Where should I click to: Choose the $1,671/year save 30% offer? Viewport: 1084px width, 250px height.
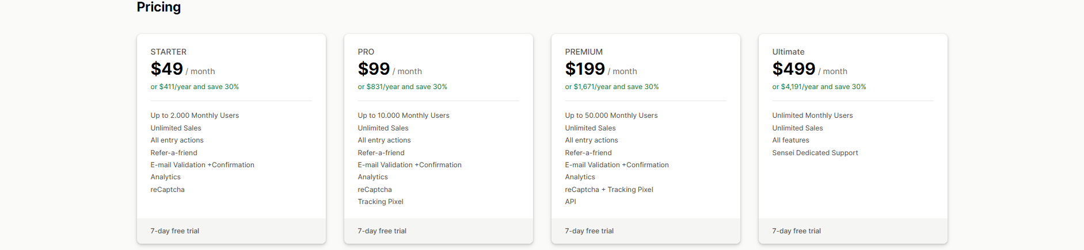point(612,87)
